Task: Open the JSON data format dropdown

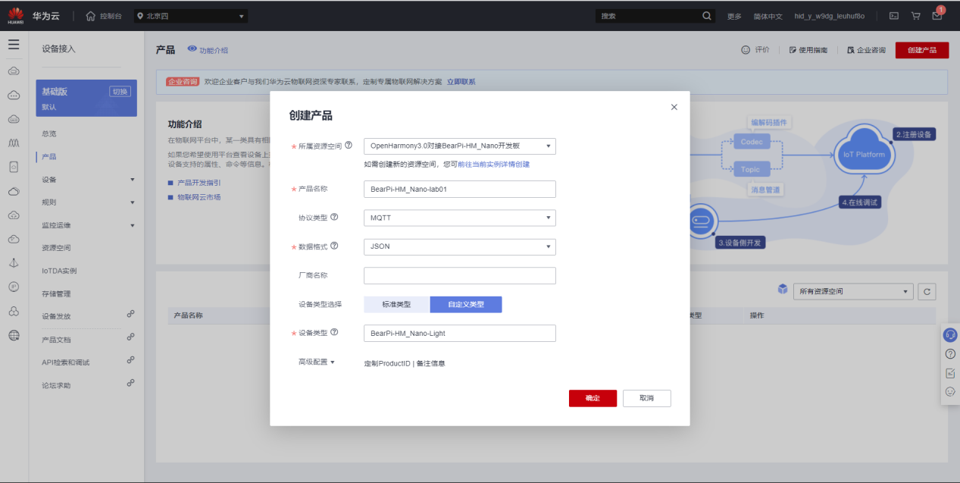Action: pos(460,246)
